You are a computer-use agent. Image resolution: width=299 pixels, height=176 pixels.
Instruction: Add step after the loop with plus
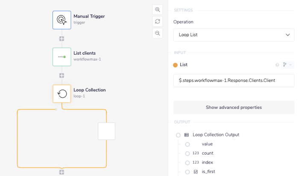62,172
